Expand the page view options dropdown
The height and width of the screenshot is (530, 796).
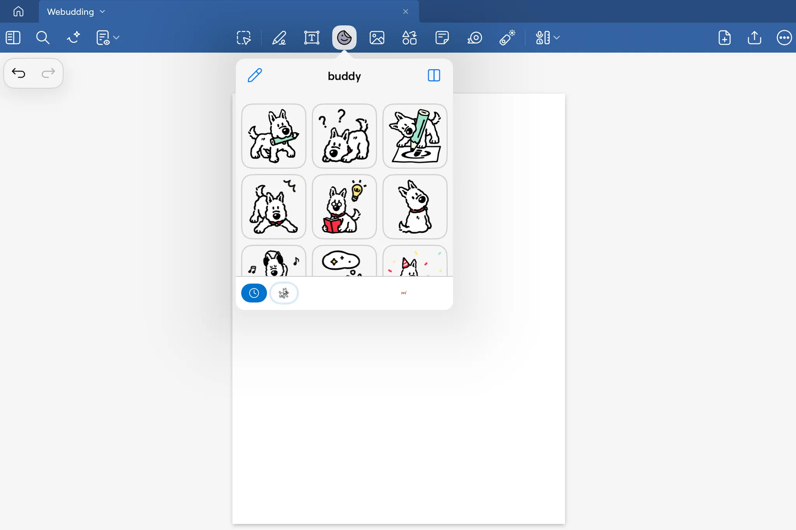pos(116,38)
